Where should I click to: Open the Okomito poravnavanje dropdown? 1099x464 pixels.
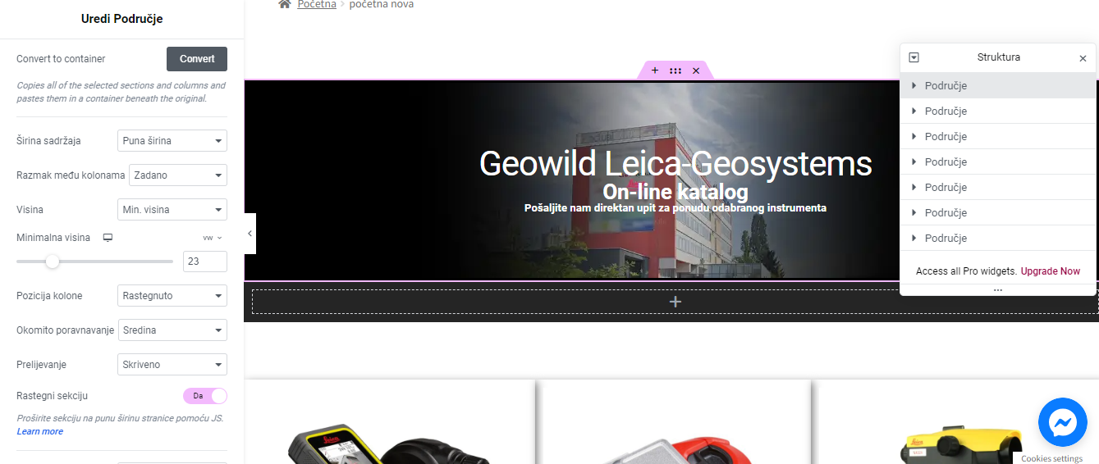(x=172, y=330)
